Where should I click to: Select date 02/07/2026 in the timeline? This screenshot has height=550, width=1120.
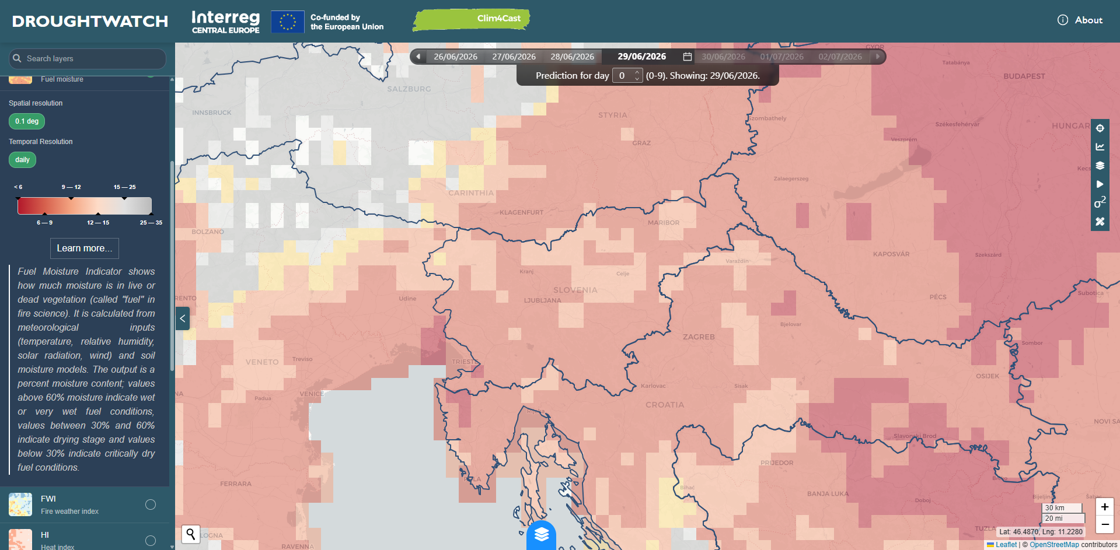[840, 57]
